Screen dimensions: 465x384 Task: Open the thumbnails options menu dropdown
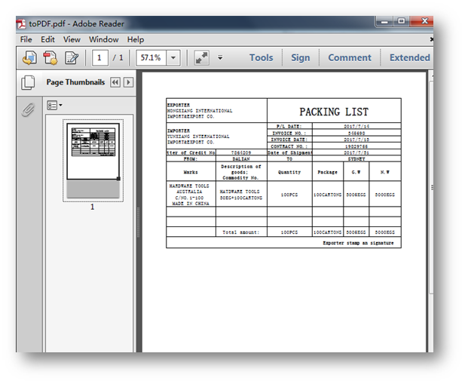click(x=54, y=105)
